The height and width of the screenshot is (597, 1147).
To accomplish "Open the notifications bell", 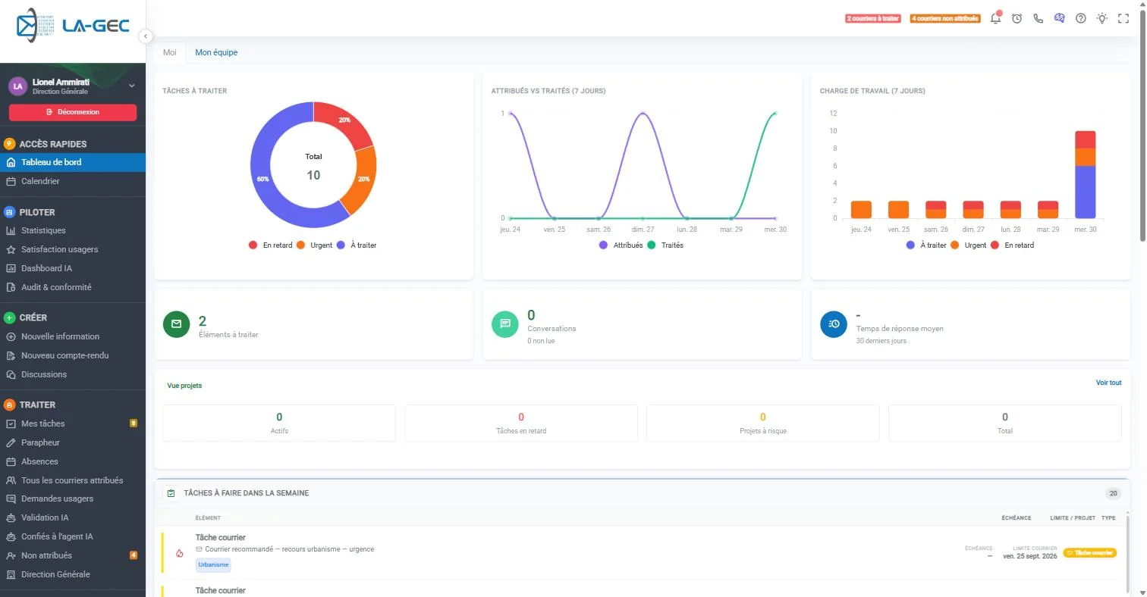I will coord(996,18).
